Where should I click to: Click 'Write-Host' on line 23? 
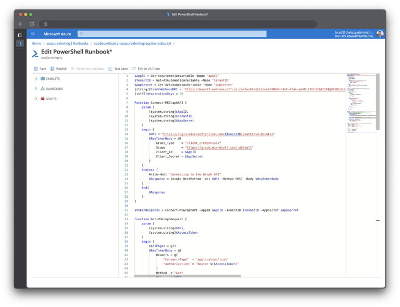coord(158,175)
